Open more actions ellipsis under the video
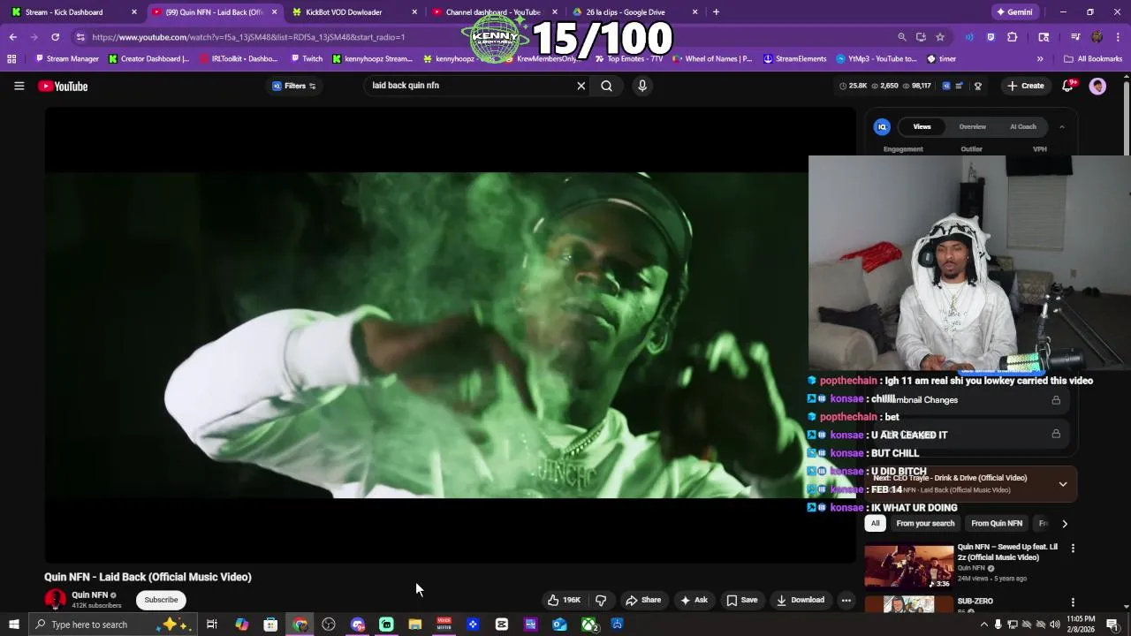 coord(846,600)
